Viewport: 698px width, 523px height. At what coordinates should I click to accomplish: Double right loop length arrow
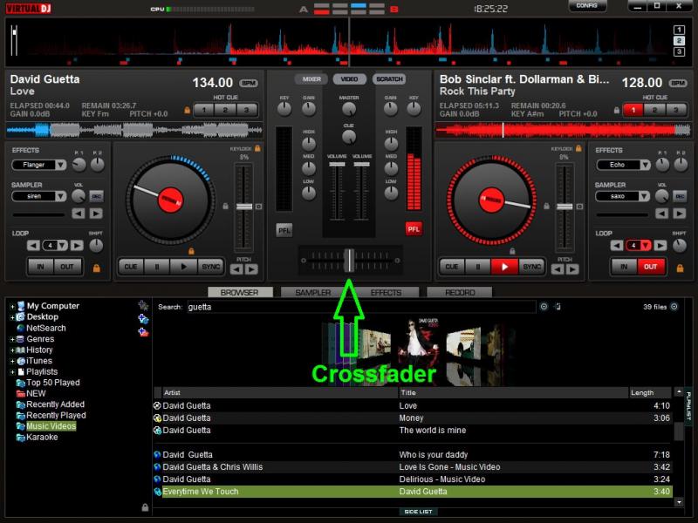click(660, 246)
